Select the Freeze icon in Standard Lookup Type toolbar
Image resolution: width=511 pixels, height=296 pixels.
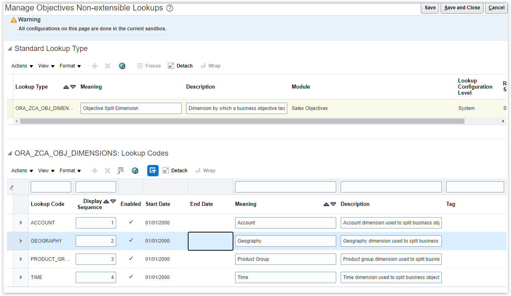point(149,66)
